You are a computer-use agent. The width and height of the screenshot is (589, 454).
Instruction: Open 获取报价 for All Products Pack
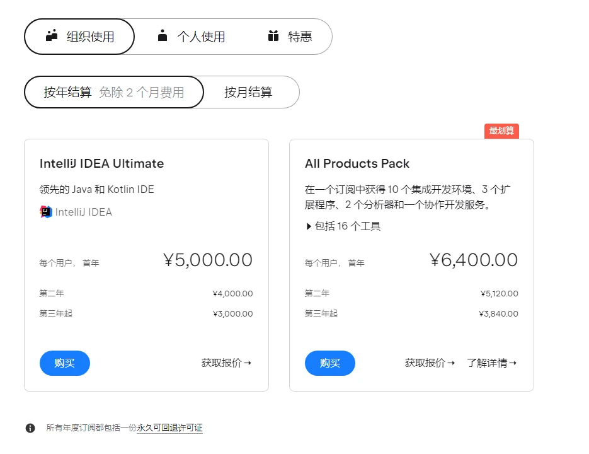click(430, 363)
